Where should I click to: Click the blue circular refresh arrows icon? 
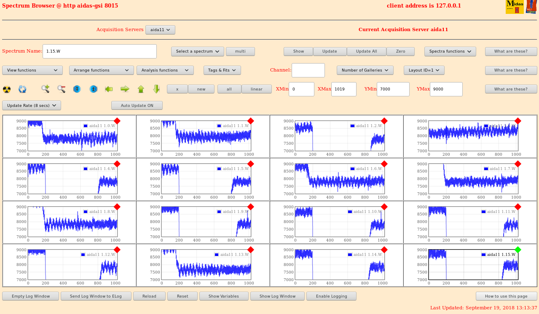tap(22, 89)
